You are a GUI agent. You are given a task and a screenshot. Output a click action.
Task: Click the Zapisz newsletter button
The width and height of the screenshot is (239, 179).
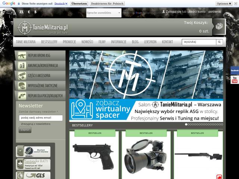click(25, 130)
